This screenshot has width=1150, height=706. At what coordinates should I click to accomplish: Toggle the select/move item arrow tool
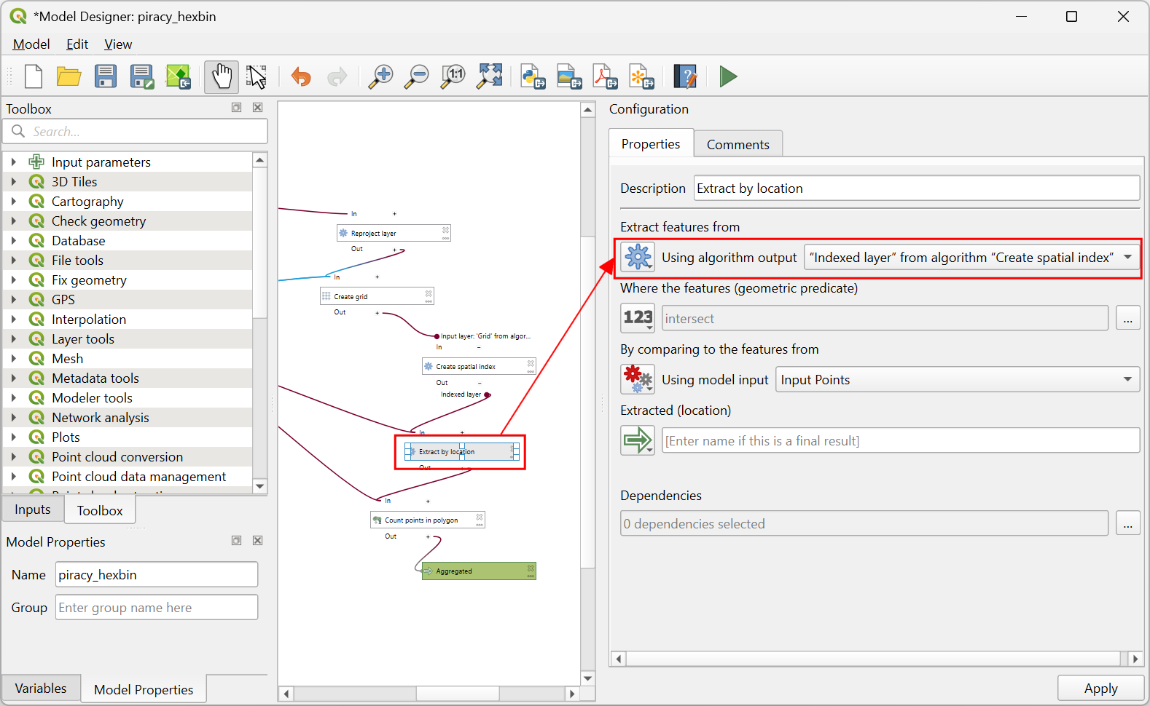point(257,76)
